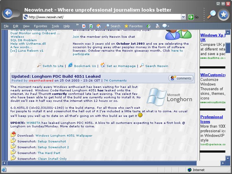Open the WiNBETA link
Screen dimensions: 232x174
(33, 123)
